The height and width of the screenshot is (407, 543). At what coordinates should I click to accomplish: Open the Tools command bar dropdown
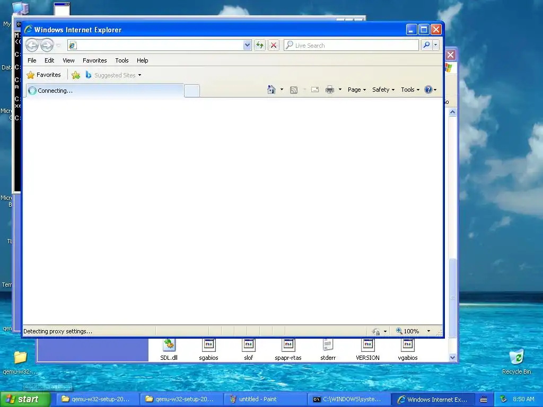pos(410,90)
